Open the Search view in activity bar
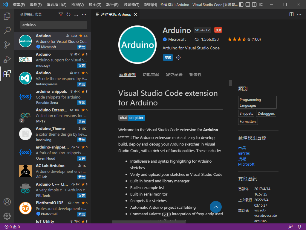Viewport: 306px width, 230px height. (x=7, y=31)
